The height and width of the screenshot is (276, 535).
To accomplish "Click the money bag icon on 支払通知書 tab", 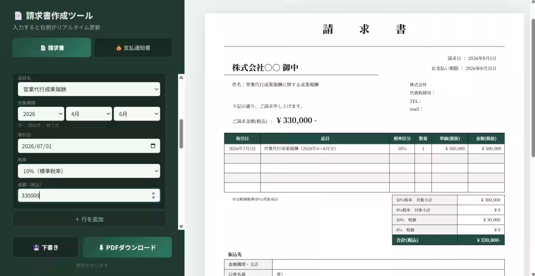I will [x=119, y=48].
